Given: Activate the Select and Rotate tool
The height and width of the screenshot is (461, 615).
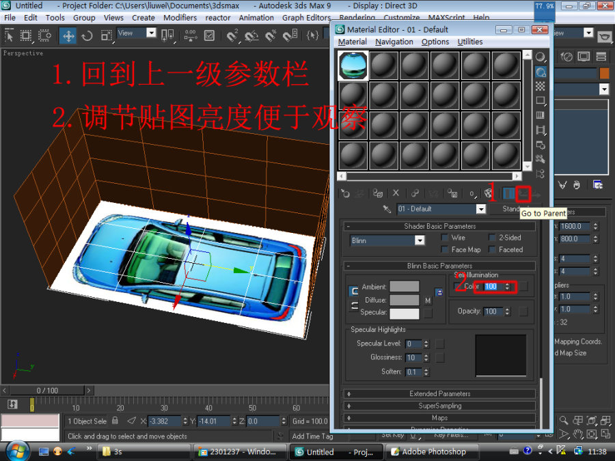Looking at the screenshot, I should (87, 36).
